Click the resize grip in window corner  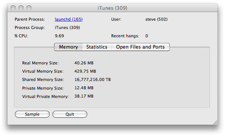(215, 122)
